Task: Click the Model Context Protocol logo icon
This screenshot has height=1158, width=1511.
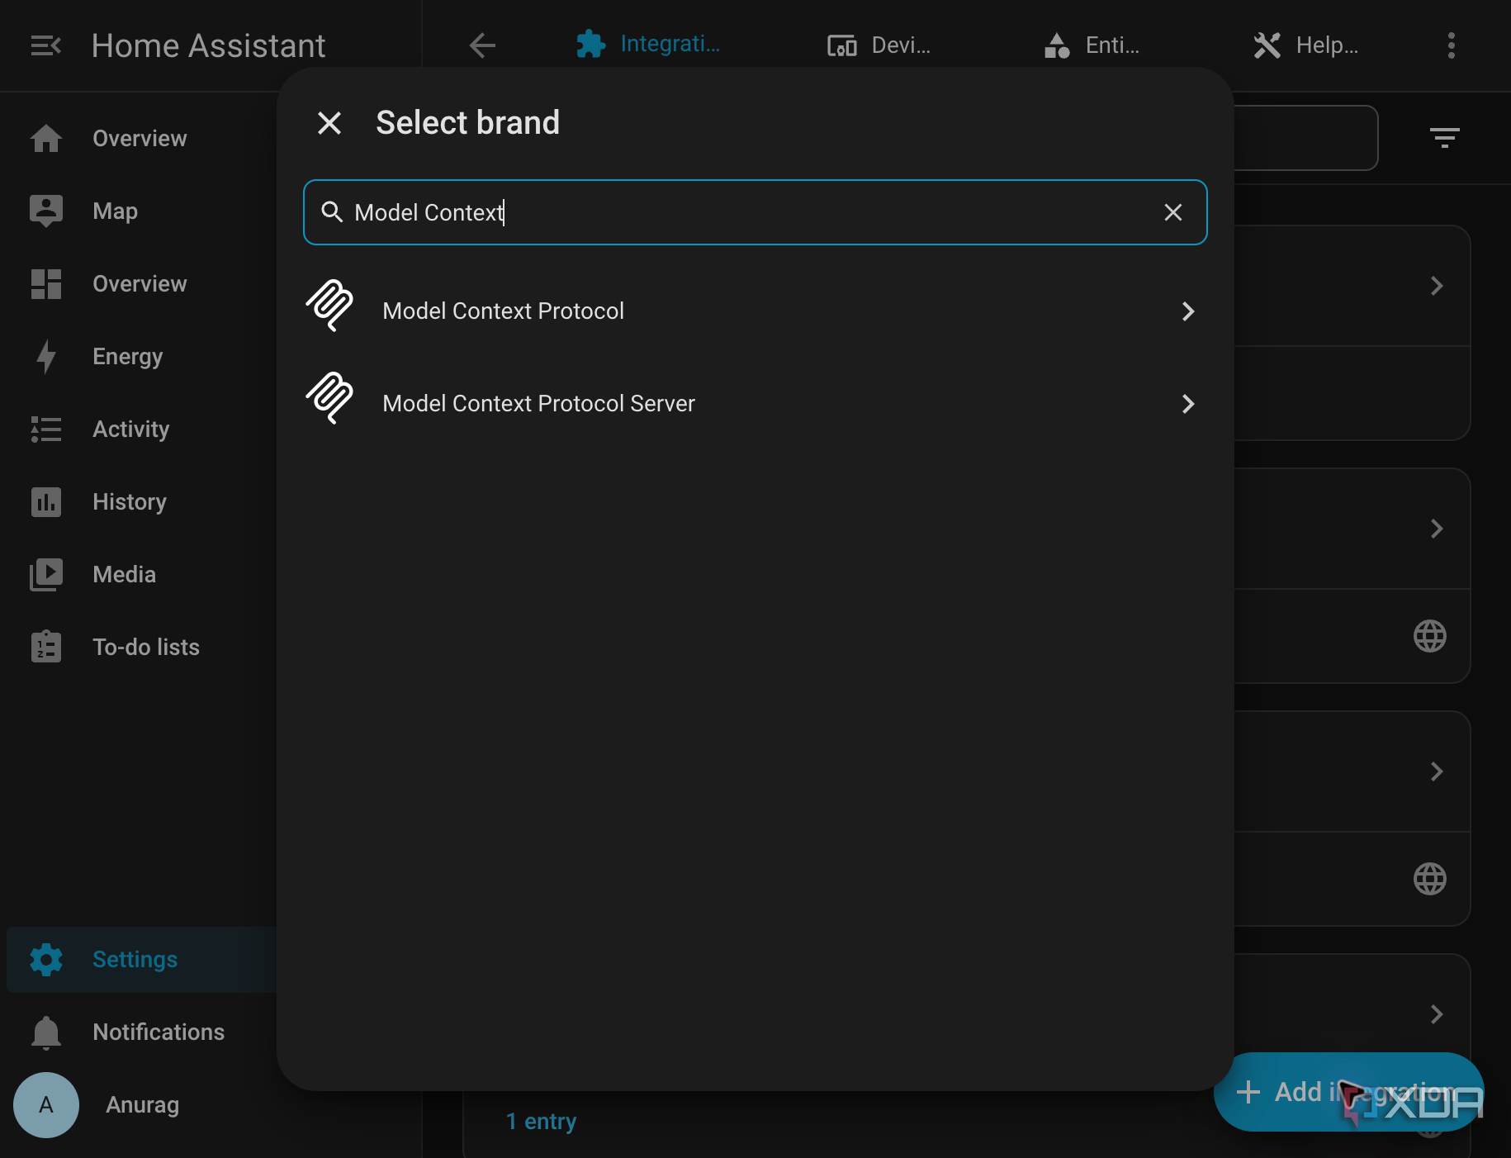Action: (329, 306)
